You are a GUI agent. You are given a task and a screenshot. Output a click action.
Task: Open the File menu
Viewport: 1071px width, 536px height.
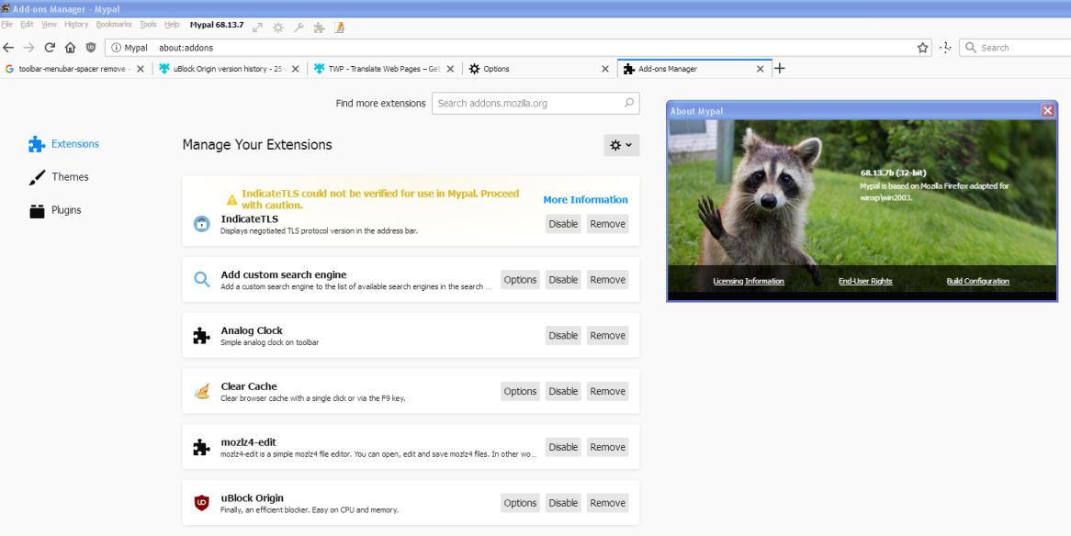(x=7, y=24)
